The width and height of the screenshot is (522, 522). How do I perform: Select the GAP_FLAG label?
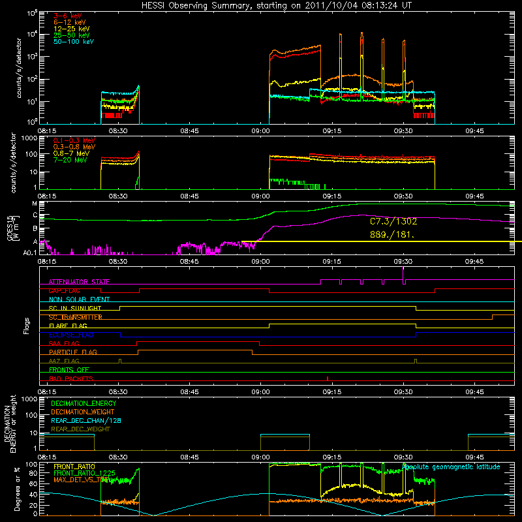pyautogui.click(x=64, y=290)
